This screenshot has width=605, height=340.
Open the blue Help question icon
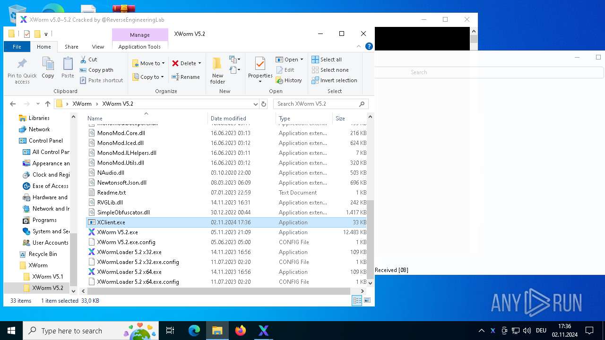click(x=369, y=46)
